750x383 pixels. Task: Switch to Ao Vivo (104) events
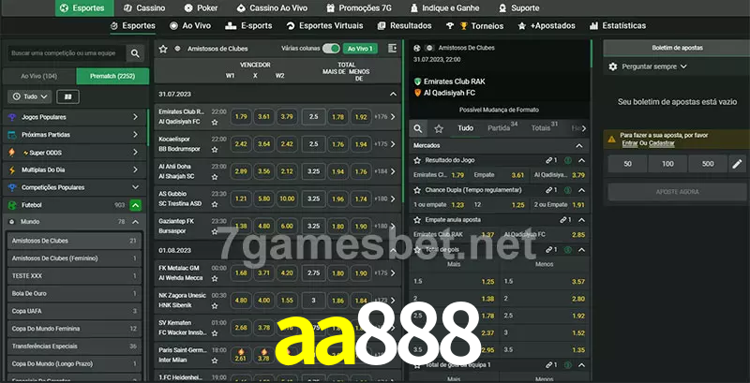click(38, 75)
